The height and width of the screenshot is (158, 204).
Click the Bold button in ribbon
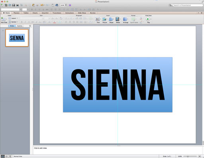click(x=22, y=22)
